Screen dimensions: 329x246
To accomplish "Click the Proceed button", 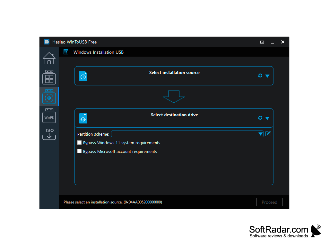I will [269, 202].
